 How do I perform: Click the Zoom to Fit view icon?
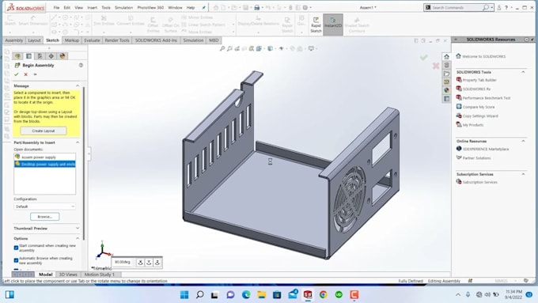[x=222, y=49]
